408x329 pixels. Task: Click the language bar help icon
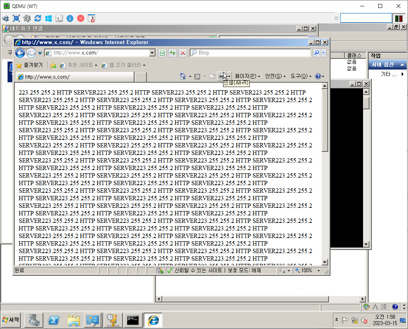tap(395, 307)
